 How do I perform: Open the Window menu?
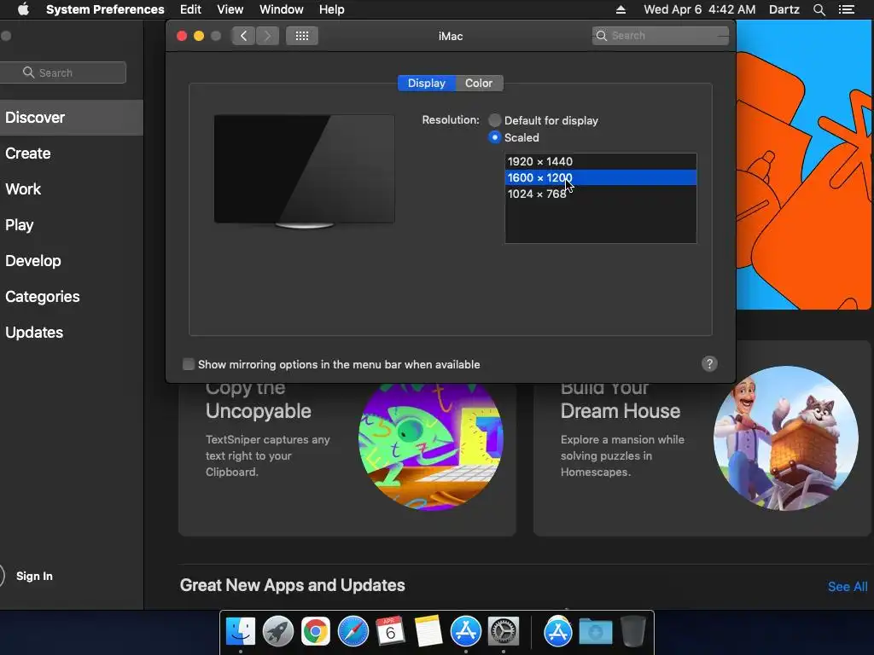pyautogui.click(x=282, y=9)
